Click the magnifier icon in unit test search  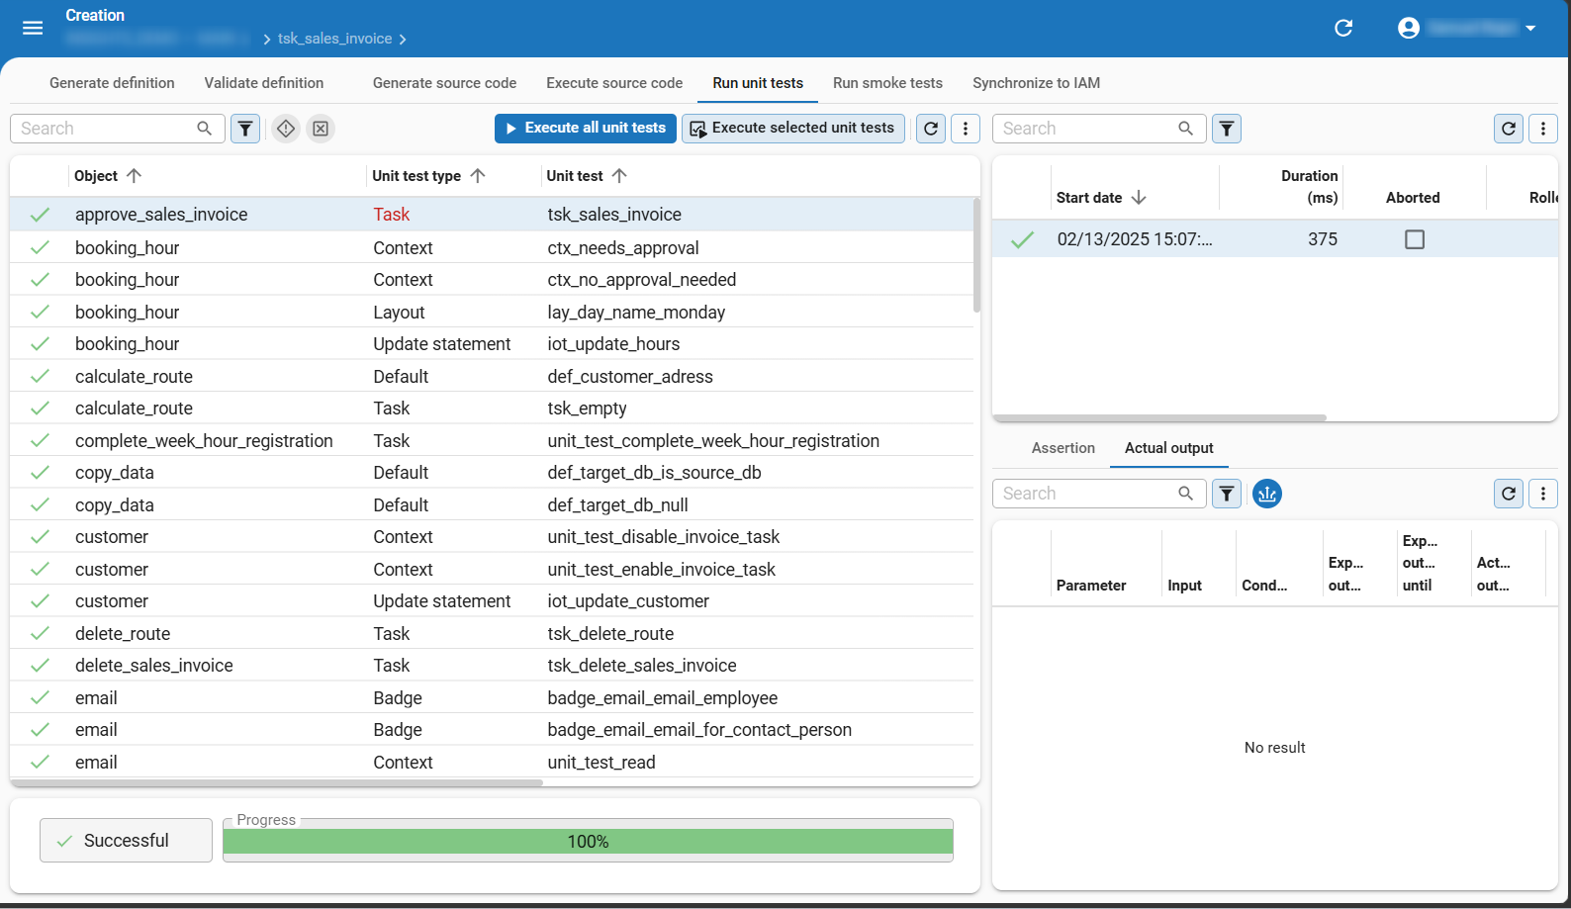point(205,129)
